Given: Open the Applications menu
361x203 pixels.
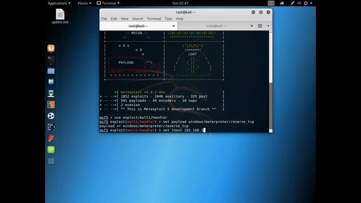Looking at the screenshot, I should coord(59,3).
